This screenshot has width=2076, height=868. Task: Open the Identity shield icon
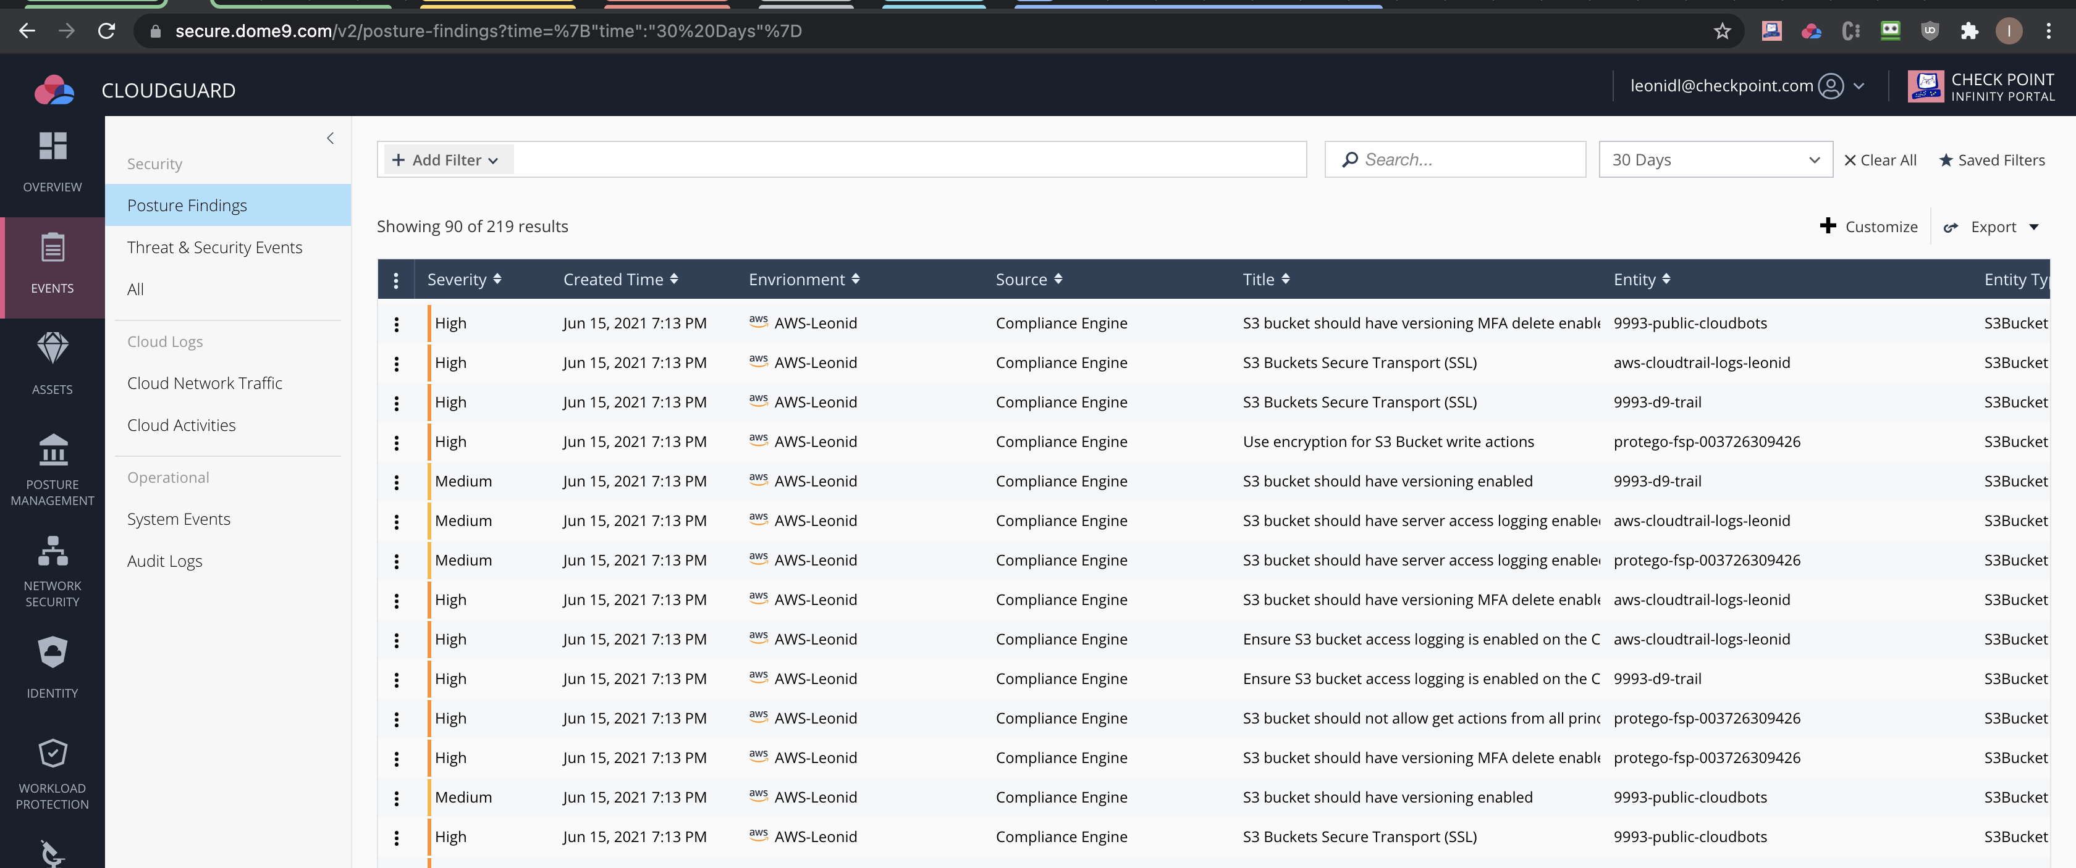53,652
